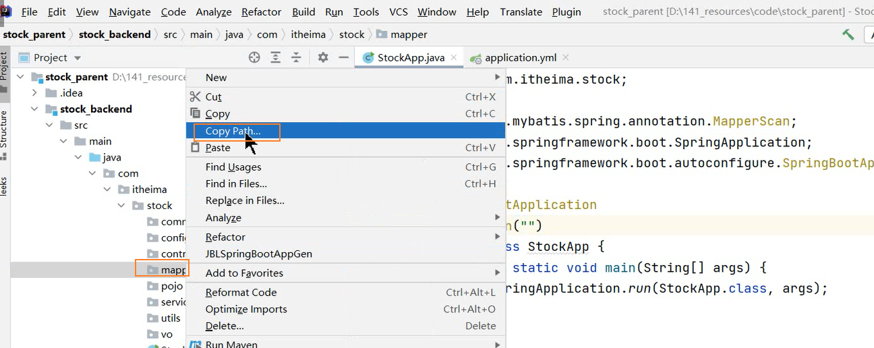Expand the .idea folder
The width and height of the screenshot is (874, 348).
point(35,92)
